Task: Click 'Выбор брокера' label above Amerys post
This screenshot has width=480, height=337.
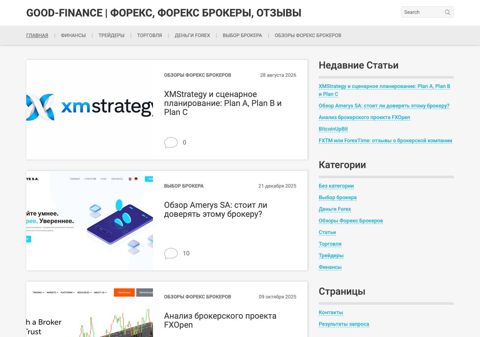Action: (x=184, y=186)
